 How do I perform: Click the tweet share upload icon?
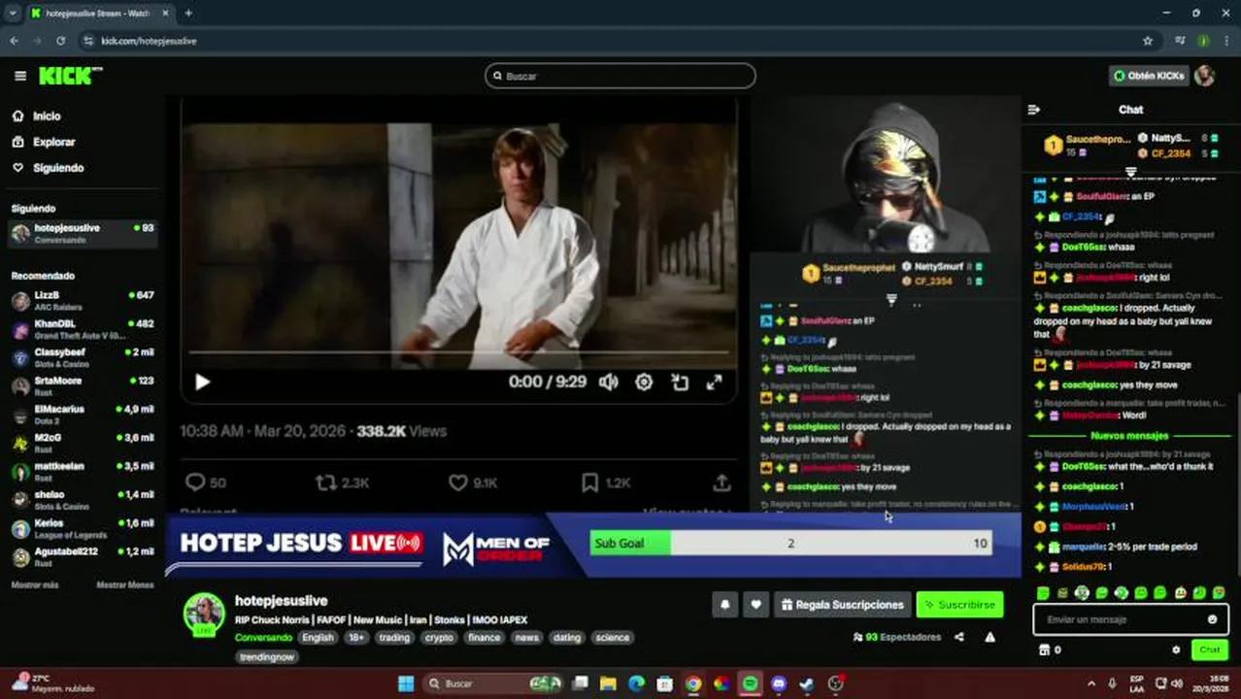point(721,483)
